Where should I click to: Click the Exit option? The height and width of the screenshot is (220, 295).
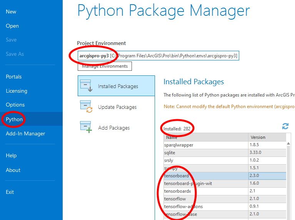click(10, 192)
